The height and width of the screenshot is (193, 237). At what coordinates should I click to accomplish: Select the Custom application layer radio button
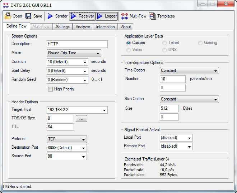tap(129, 43)
